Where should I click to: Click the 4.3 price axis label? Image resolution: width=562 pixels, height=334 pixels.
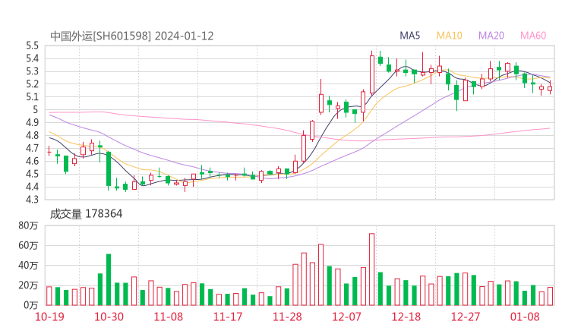pos(32,199)
